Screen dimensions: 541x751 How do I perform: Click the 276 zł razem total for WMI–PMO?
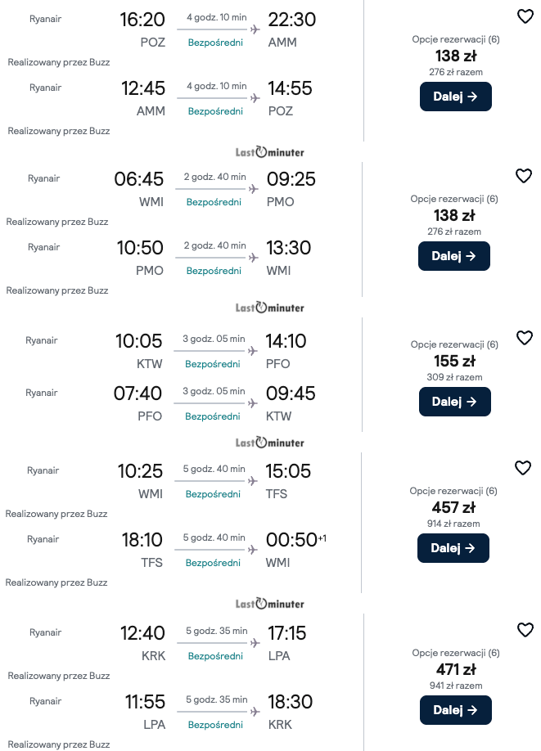(454, 232)
